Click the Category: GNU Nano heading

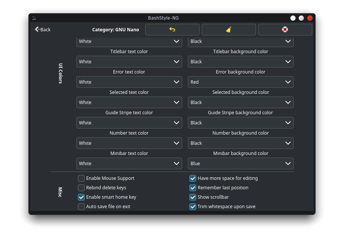pos(116,29)
